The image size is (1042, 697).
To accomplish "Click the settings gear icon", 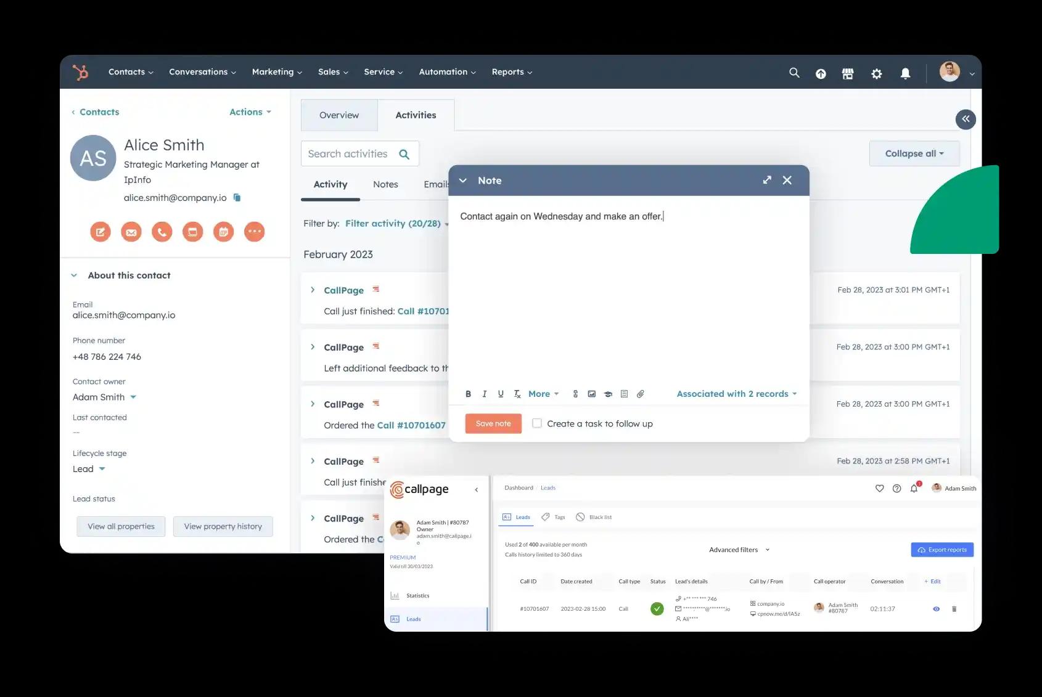I will [x=876, y=73].
